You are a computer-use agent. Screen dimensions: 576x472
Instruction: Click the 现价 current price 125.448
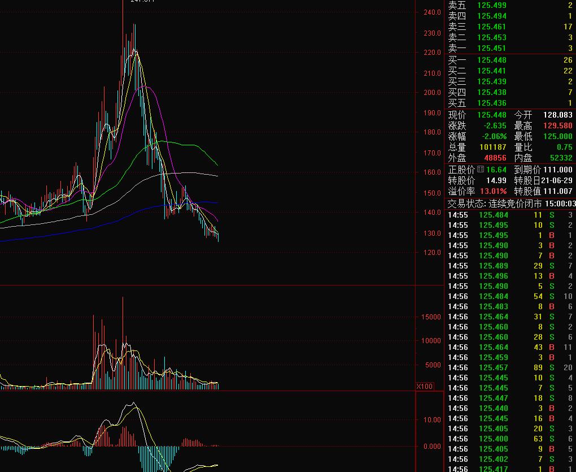(491, 115)
